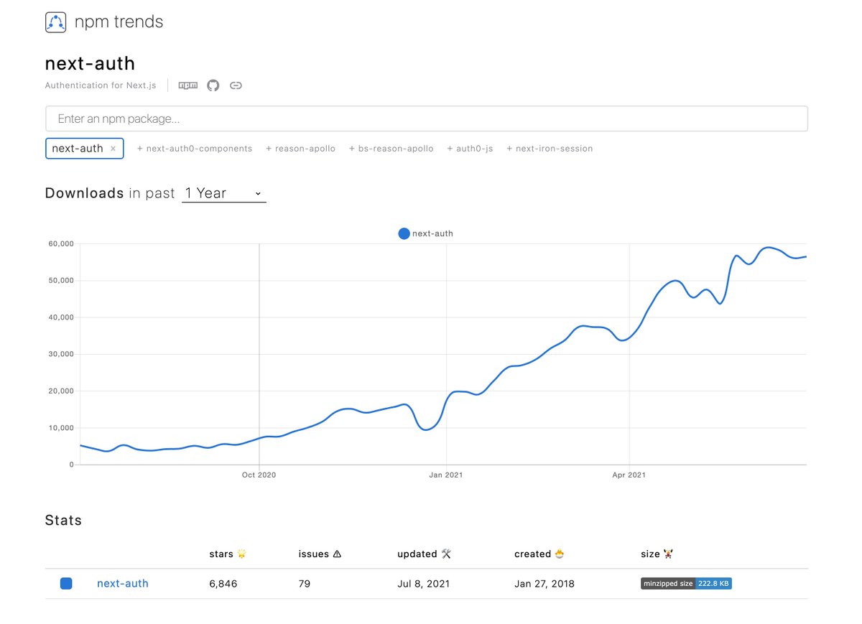Click the 6,846 stars value
The width and height of the screenshot is (862, 624).
tap(223, 584)
